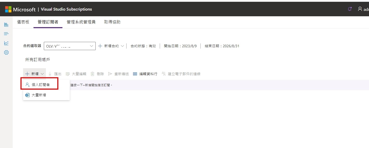Viewport: 369px width, 148px height.
Task: Open the line chart icon in sidebar
Action: pyautogui.click(x=6, y=43)
